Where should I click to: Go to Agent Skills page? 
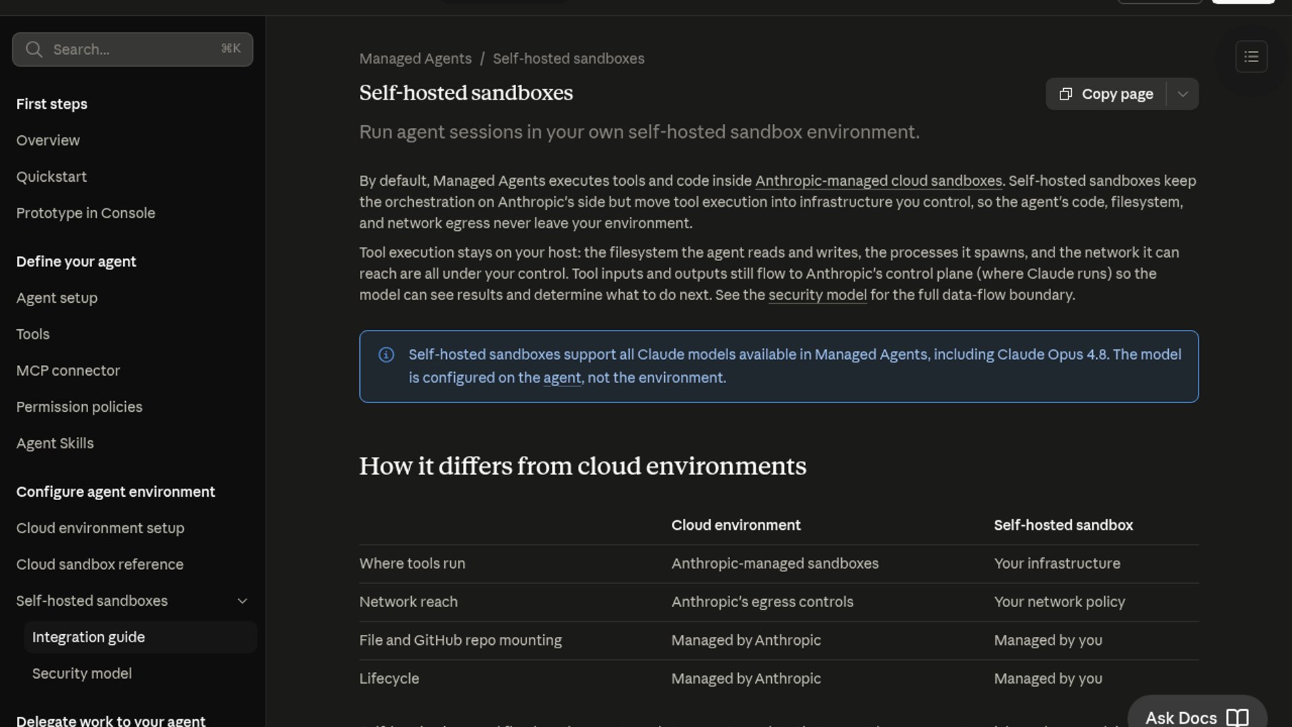pos(55,444)
